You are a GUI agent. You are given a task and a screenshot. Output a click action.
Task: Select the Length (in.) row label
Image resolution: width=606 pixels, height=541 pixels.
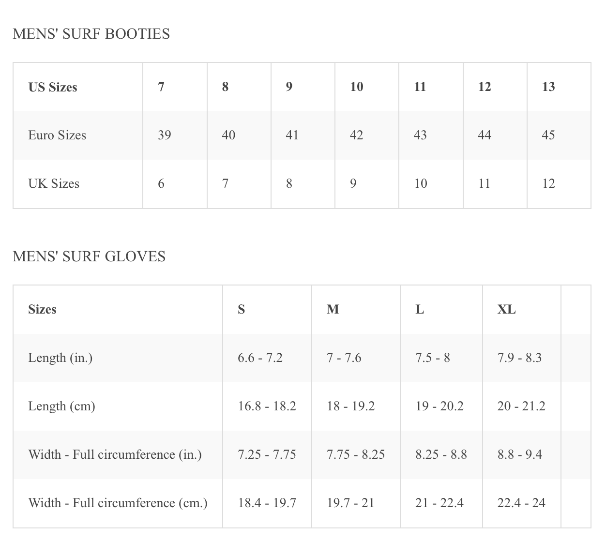pyautogui.click(x=61, y=358)
